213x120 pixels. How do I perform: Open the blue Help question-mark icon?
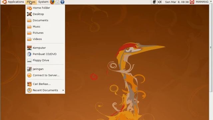click(62, 2)
